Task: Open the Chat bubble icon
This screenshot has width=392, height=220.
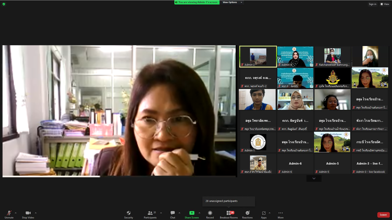Action: (173, 213)
